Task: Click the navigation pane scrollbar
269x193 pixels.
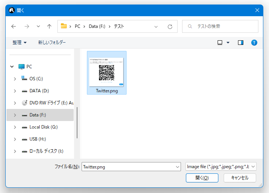Action: 77,123
